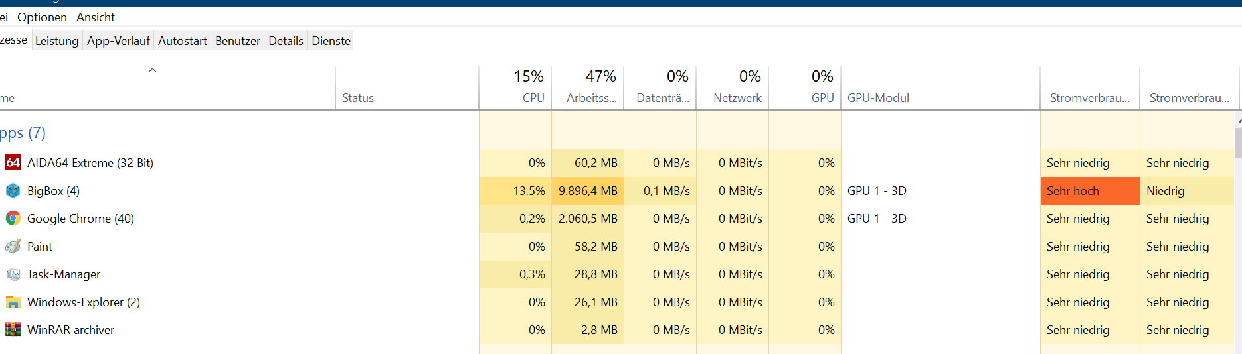Click the Paint palette icon

click(x=13, y=246)
